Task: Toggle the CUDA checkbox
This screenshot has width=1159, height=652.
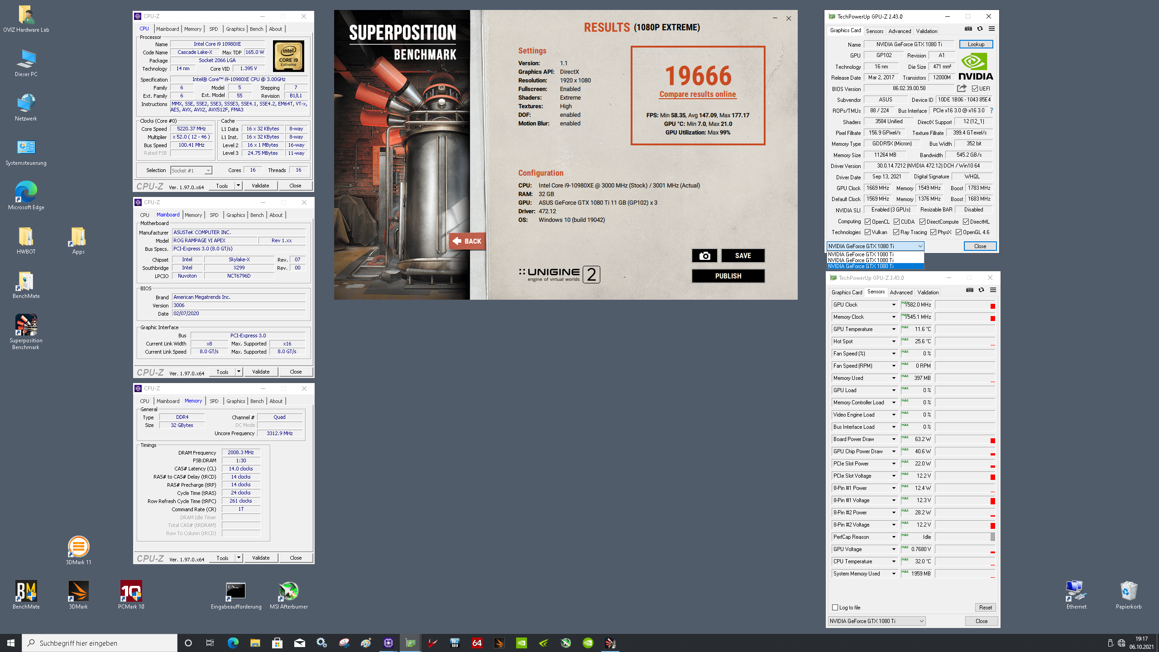Action: click(897, 222)
